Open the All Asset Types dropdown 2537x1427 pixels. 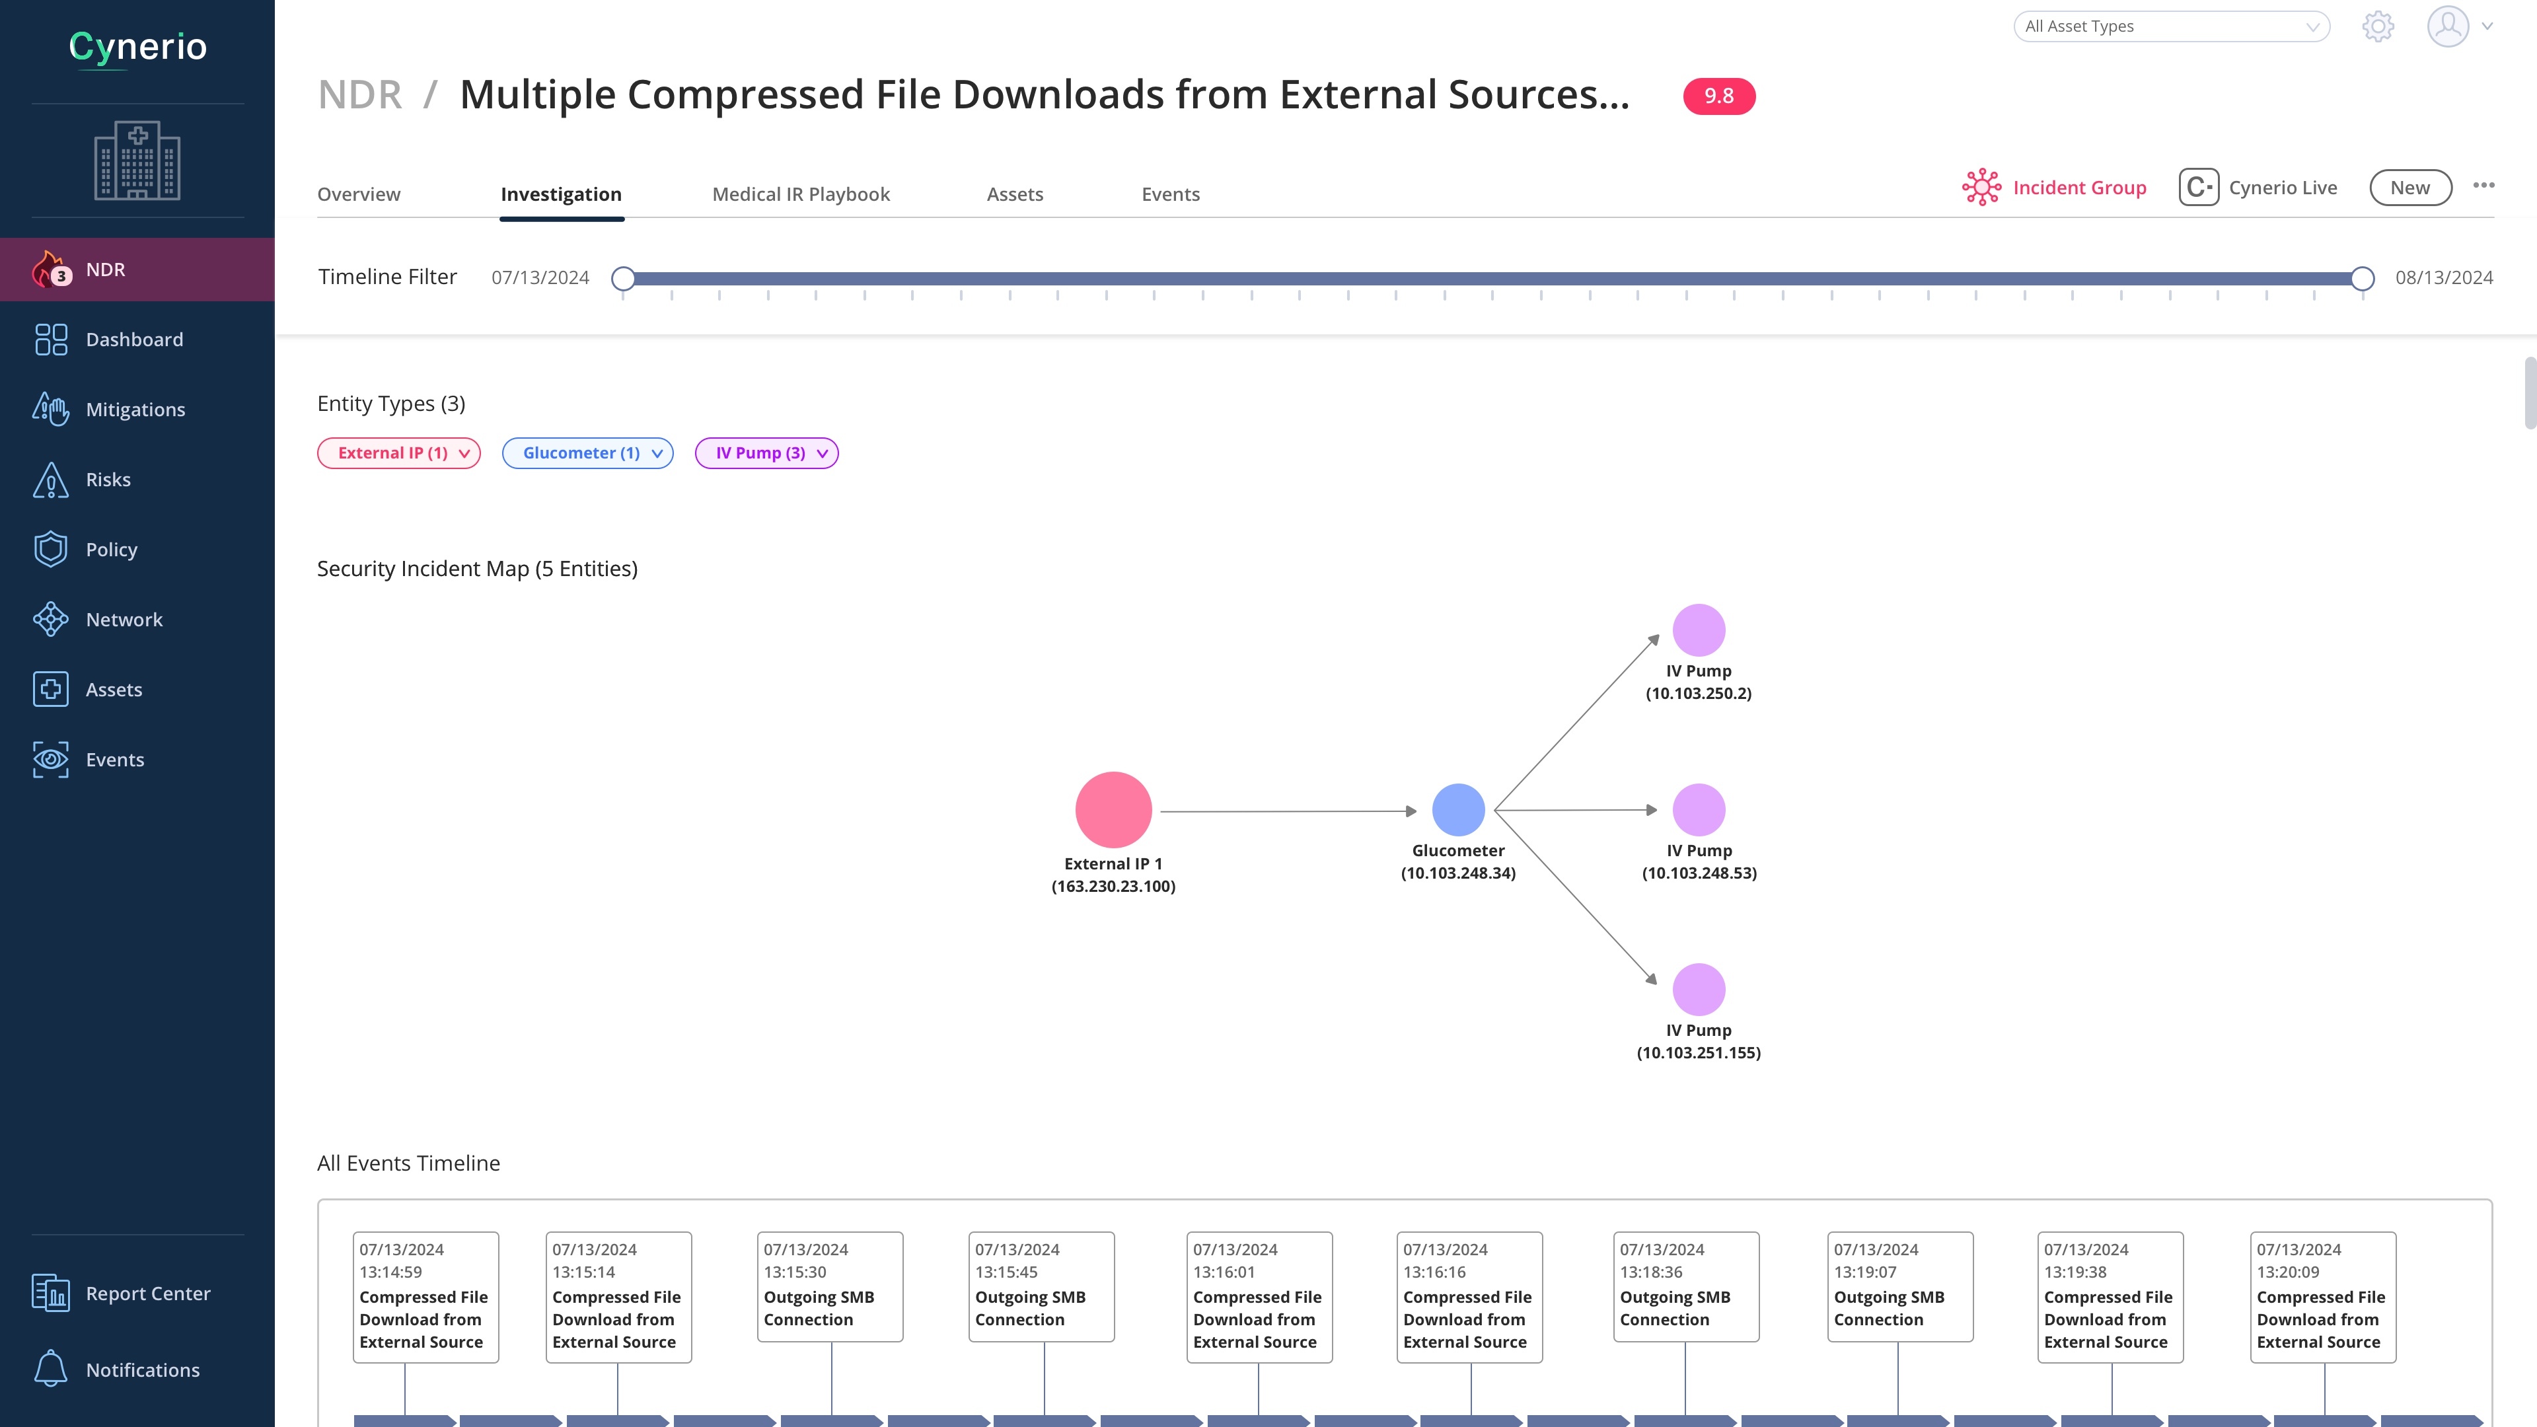(x=2170, y=26)
